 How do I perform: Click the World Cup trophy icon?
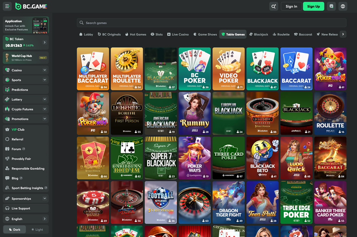coord(7,57)
